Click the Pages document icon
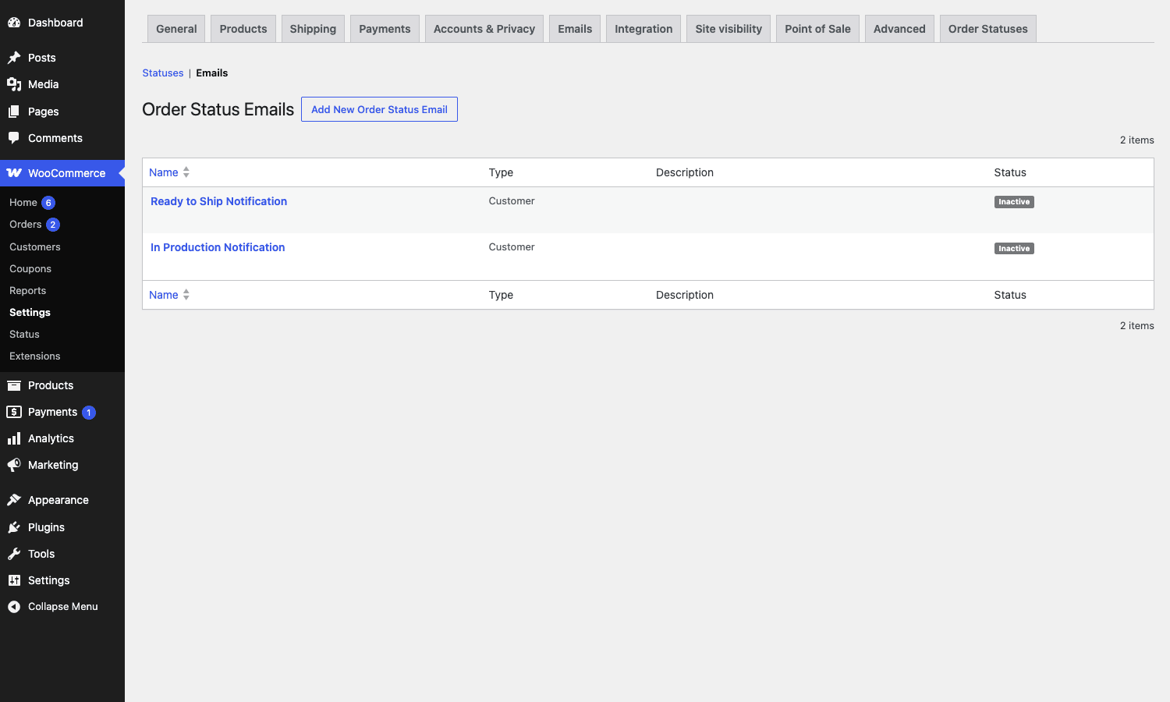This screenshot has height=702, width=1170. 14,112
